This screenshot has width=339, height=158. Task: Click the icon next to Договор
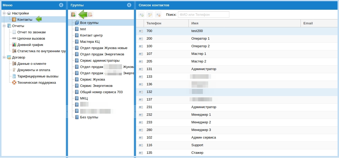pyautogui.click(x=9, y=57)
